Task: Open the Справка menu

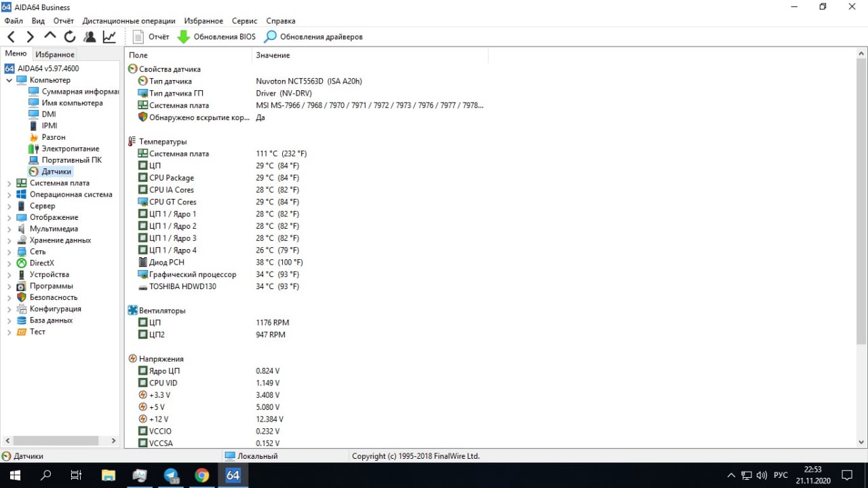Action: pyautogui.click(x=281, y=21)
